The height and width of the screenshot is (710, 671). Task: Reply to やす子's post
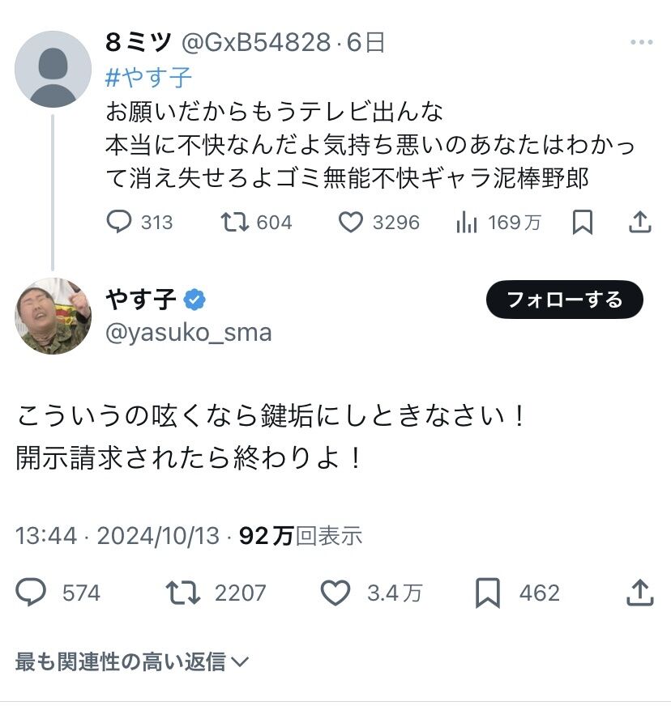(32, 593)
